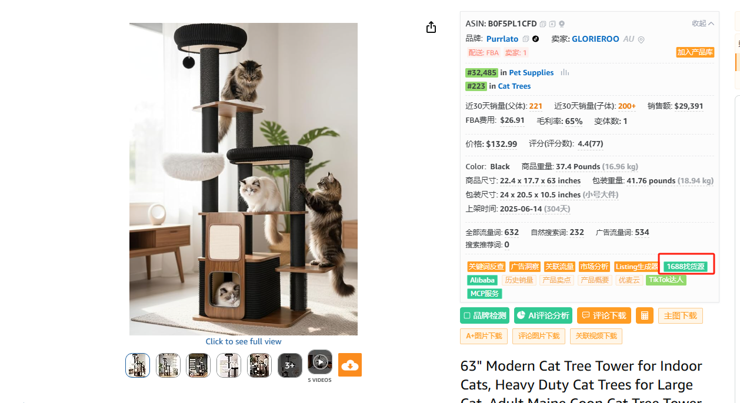This screenshot has height=403, width=740.
Task: Click the 1688找货源 tag
Action: [685, 267]
